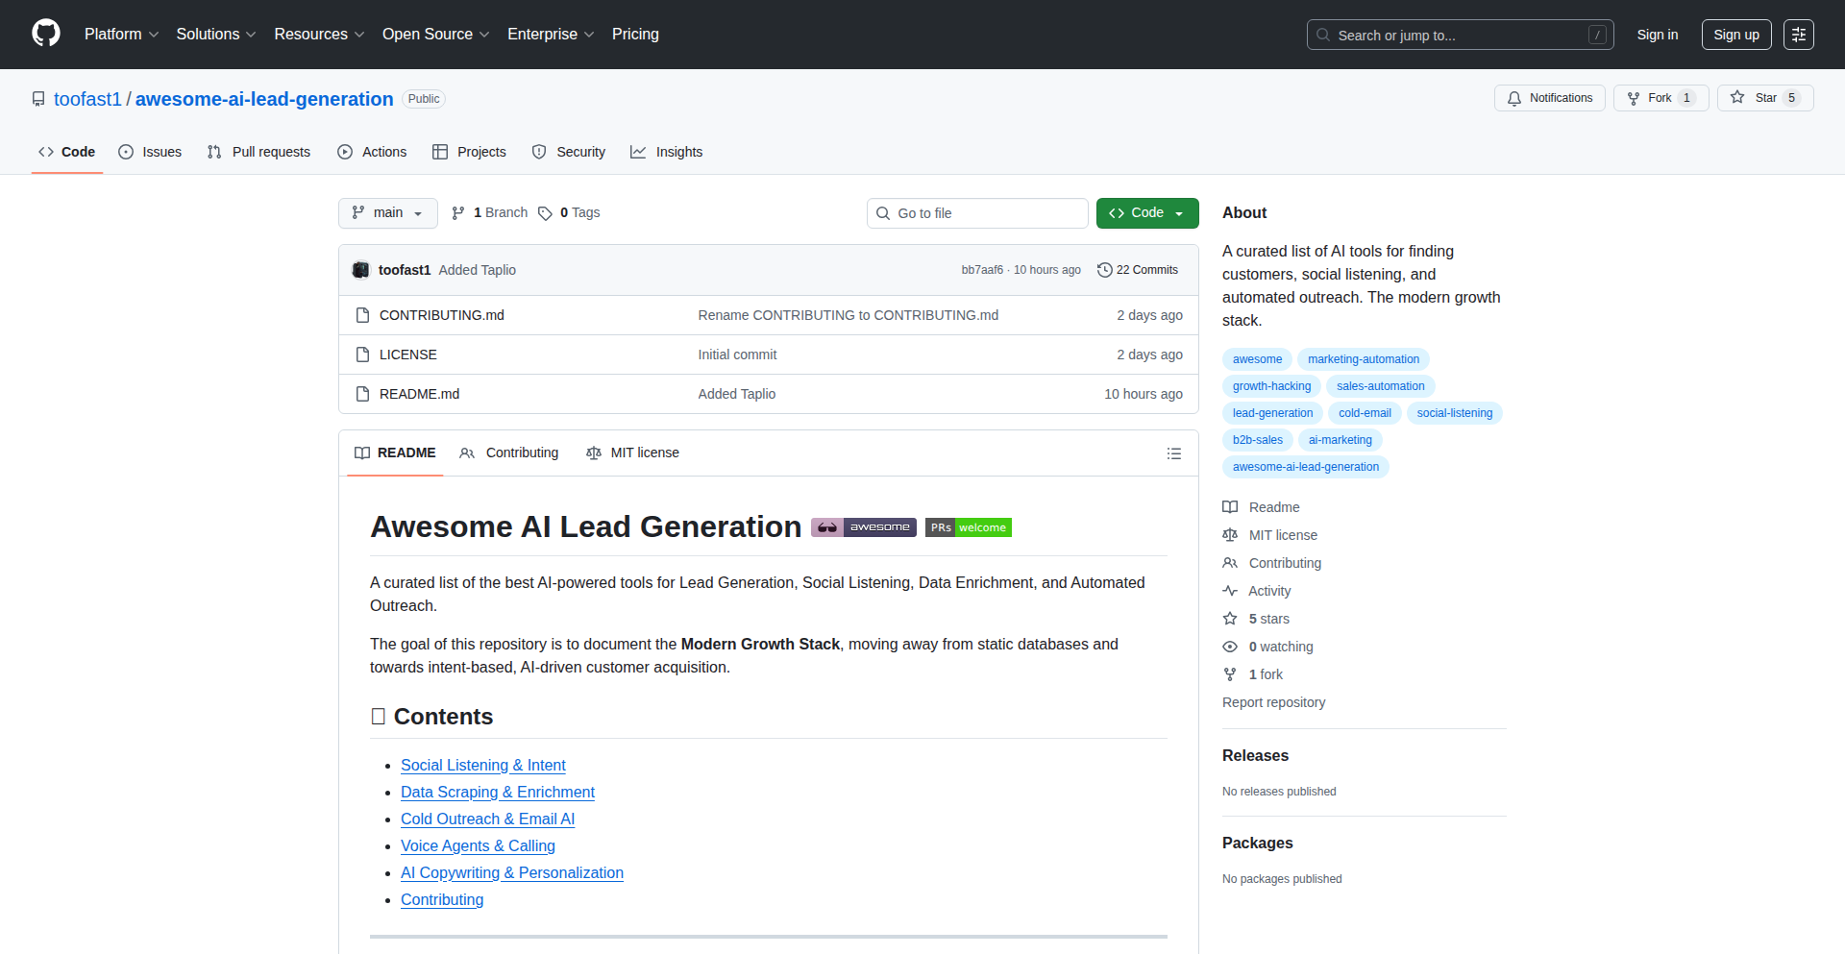Fork the repository using Fork button
Screen dimensions: 1845x954
[1659, 98]
